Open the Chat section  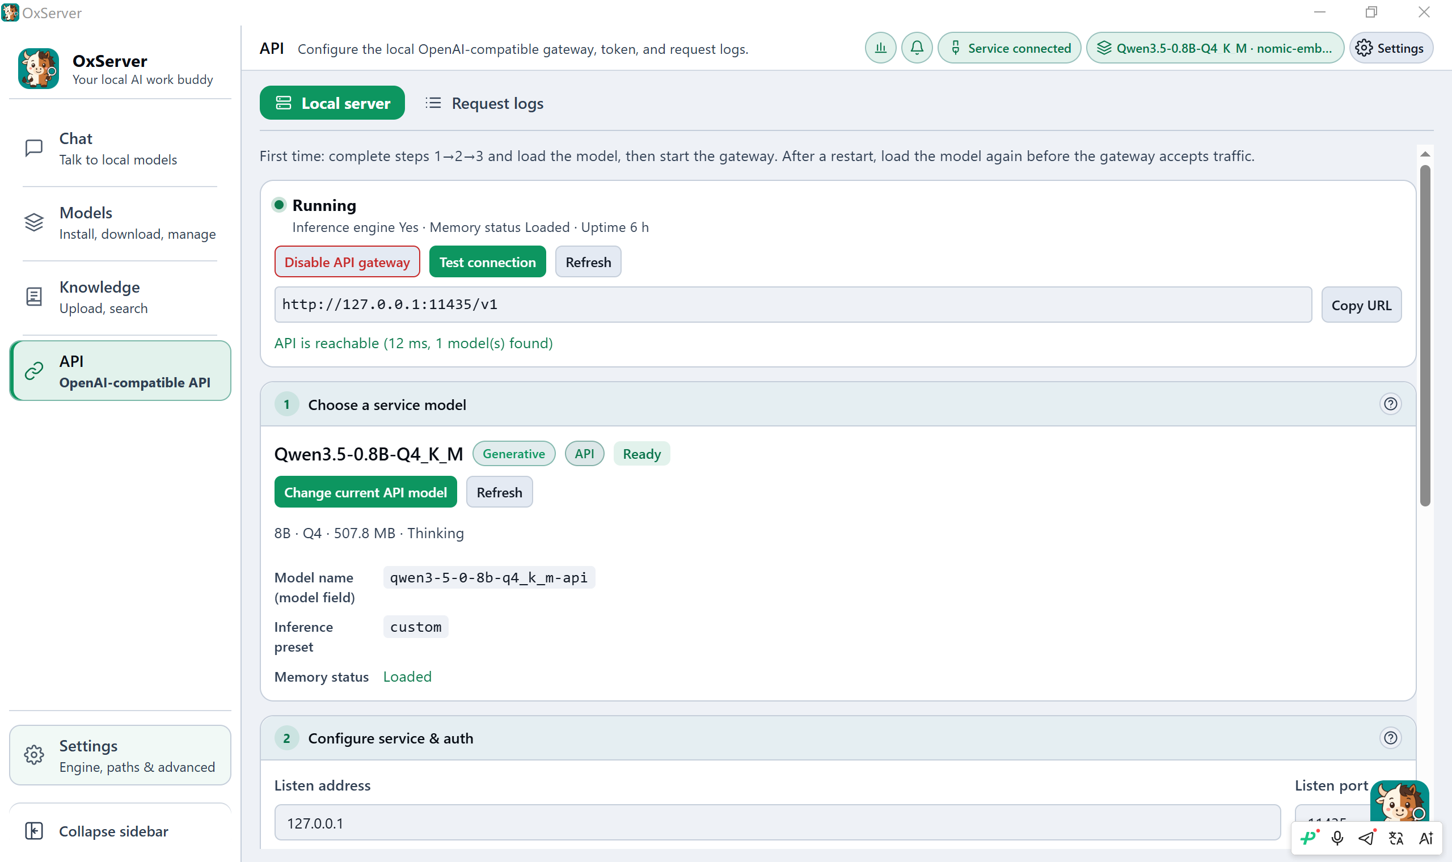tap(120, 149)
